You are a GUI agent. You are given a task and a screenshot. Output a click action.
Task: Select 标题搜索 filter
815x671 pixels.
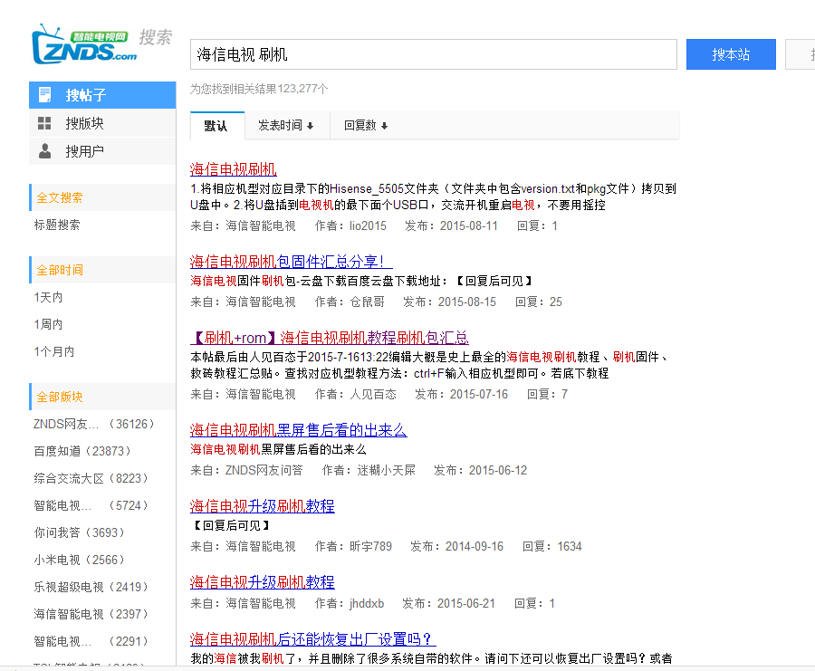pos(57,225)
